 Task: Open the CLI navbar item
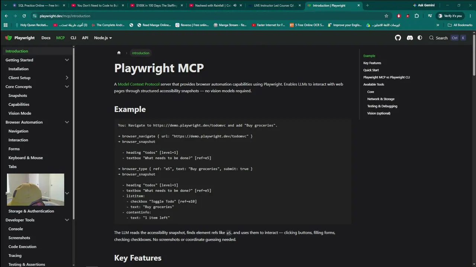point(73,38)
